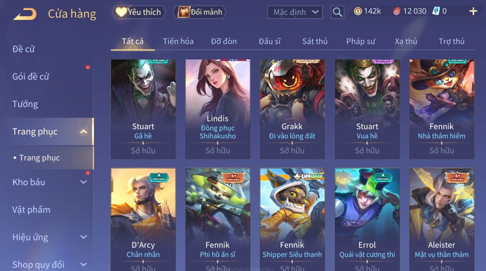
Task: Tap the golden back arrow icon
Action: 25,14
